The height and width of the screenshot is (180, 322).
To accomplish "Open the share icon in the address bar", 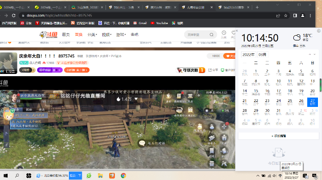I will point(278,16).
